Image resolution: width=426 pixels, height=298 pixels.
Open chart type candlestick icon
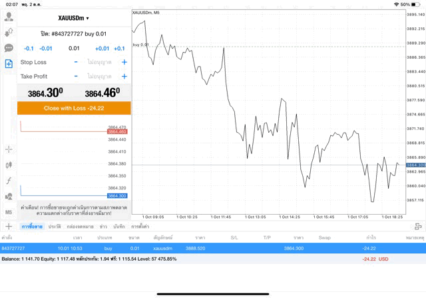coord(9,165)
